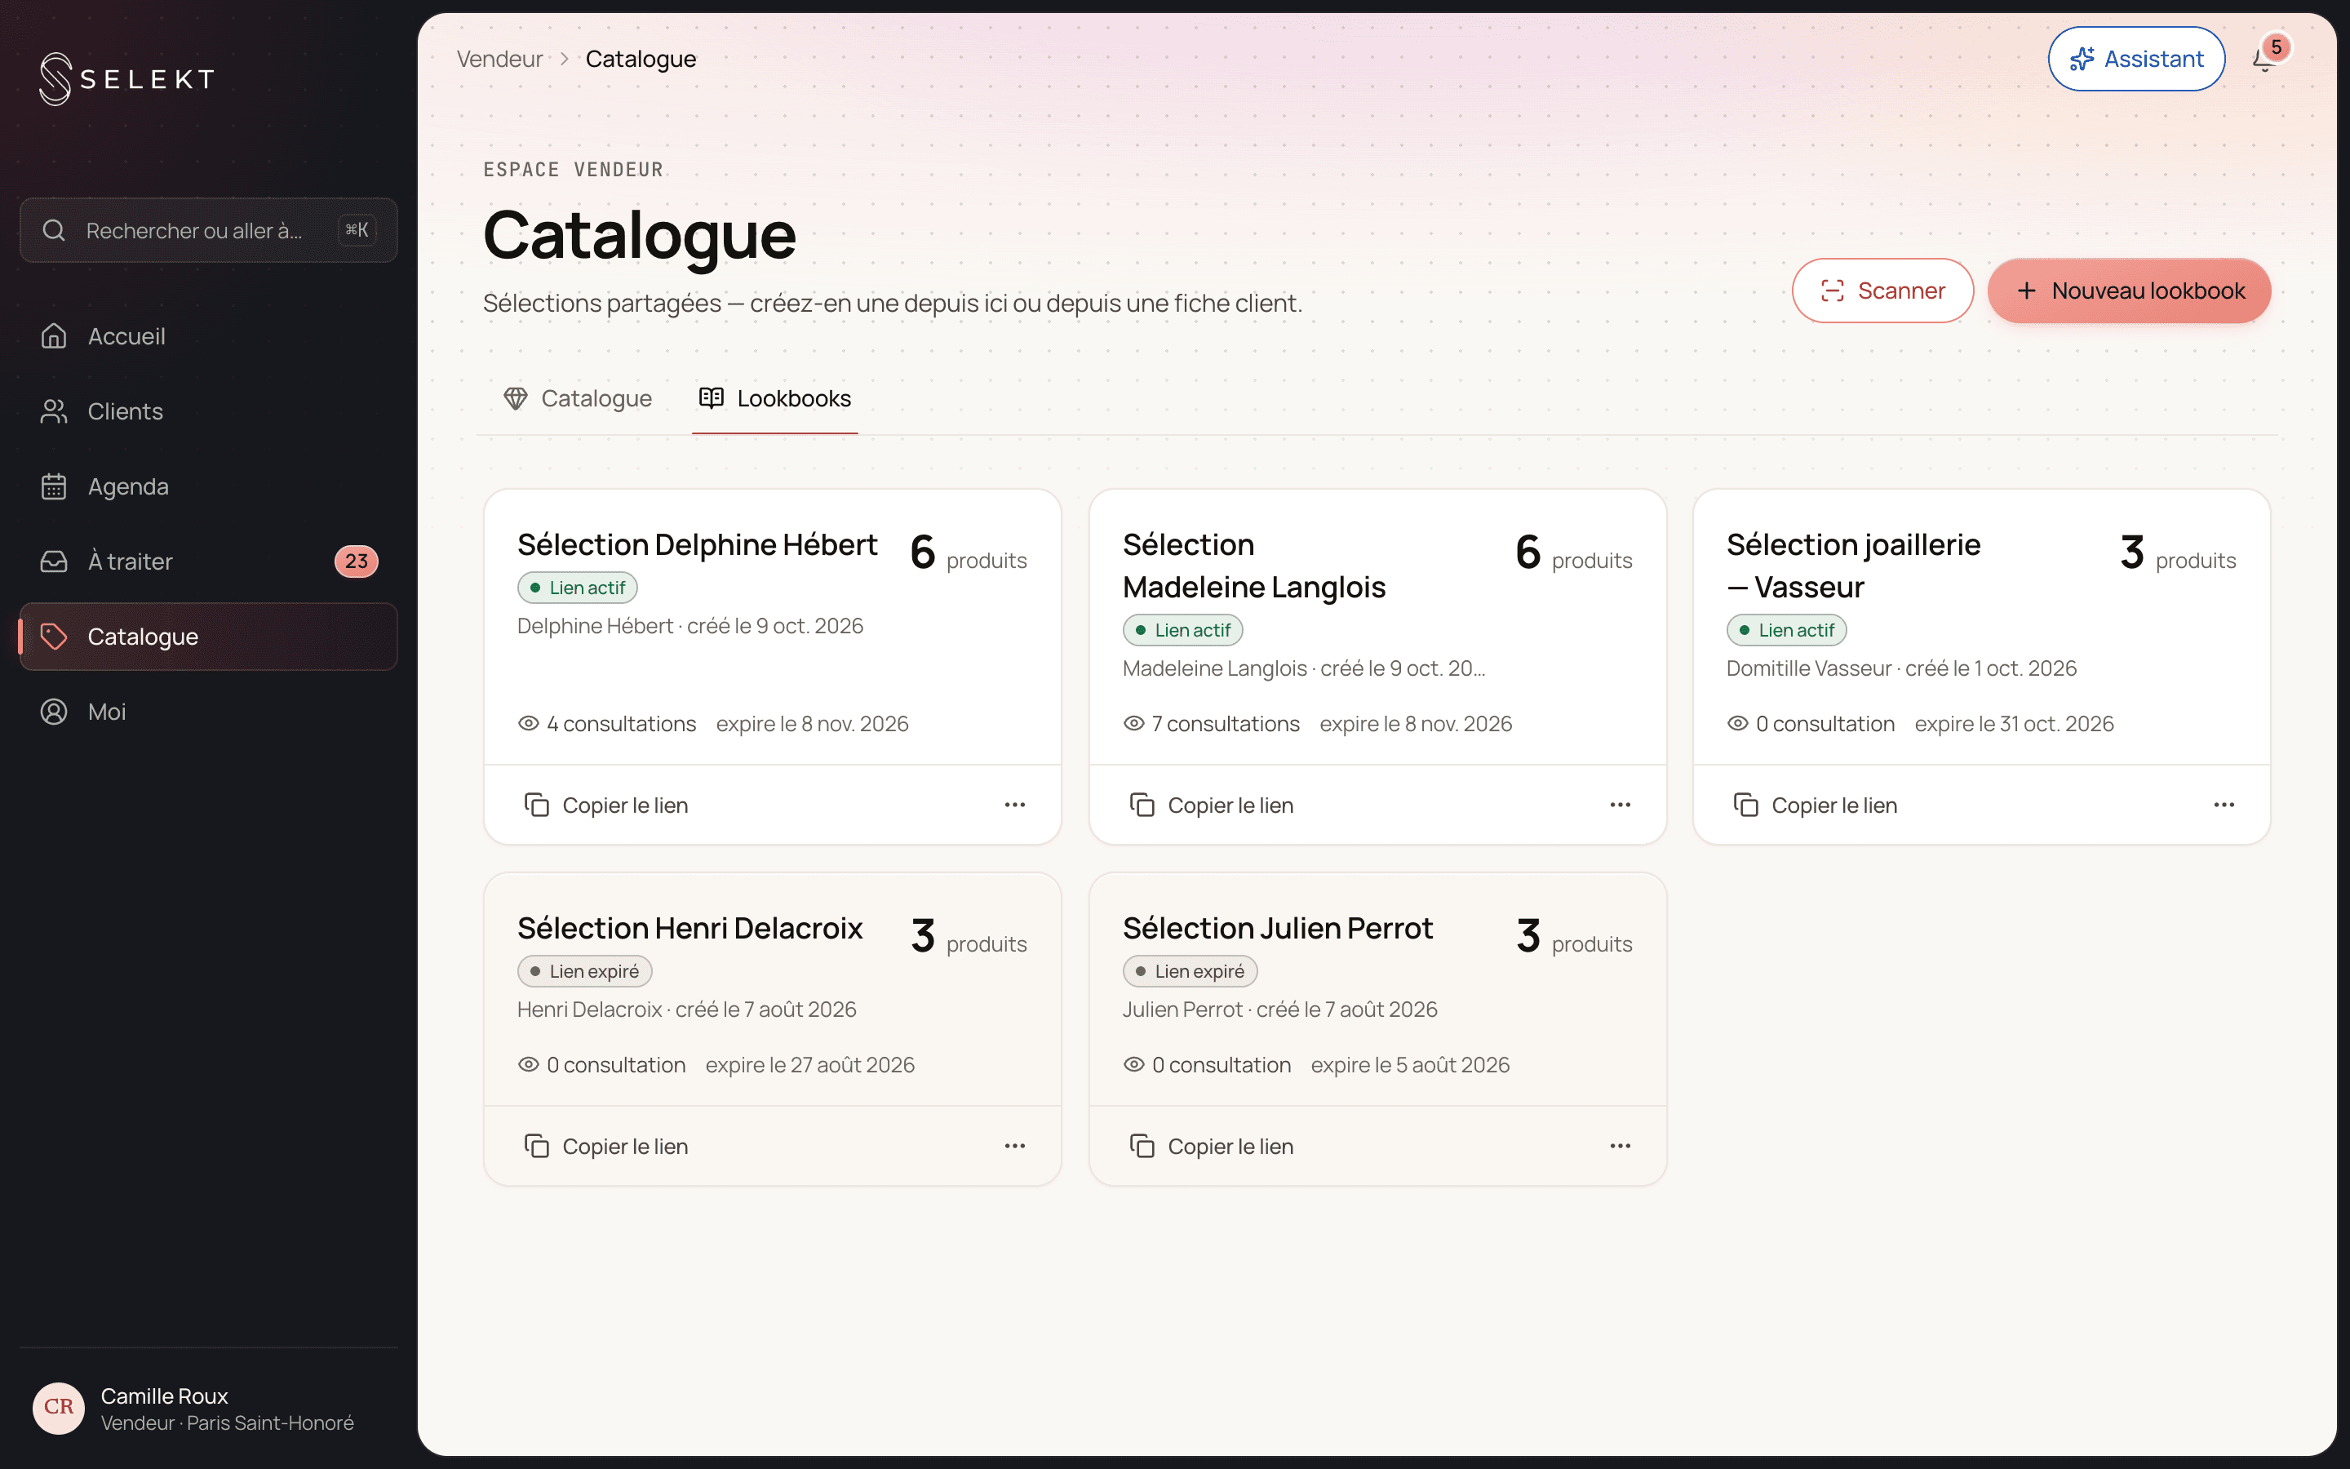Click "expire le 31 oct. 2026" text
This screenshot has width=2350, height=1469.
click(2014, 724)
